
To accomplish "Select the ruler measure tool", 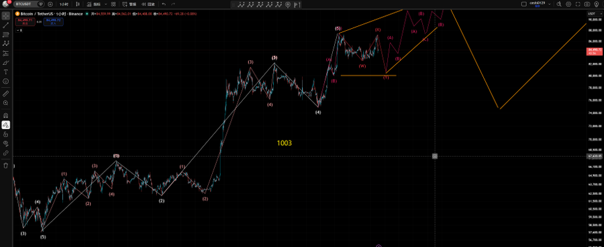I will point(6,93).
